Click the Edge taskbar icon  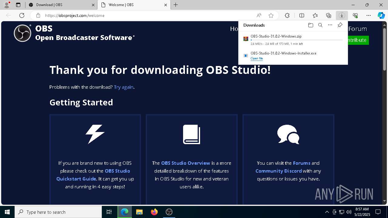[x=125, y=212]
